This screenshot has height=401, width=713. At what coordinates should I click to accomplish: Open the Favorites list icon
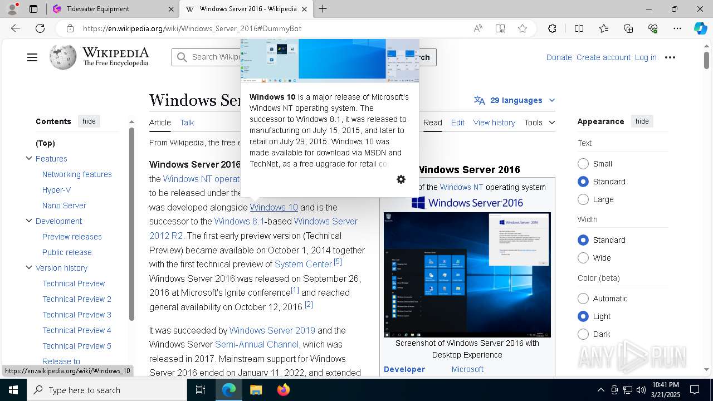point(604,28)
